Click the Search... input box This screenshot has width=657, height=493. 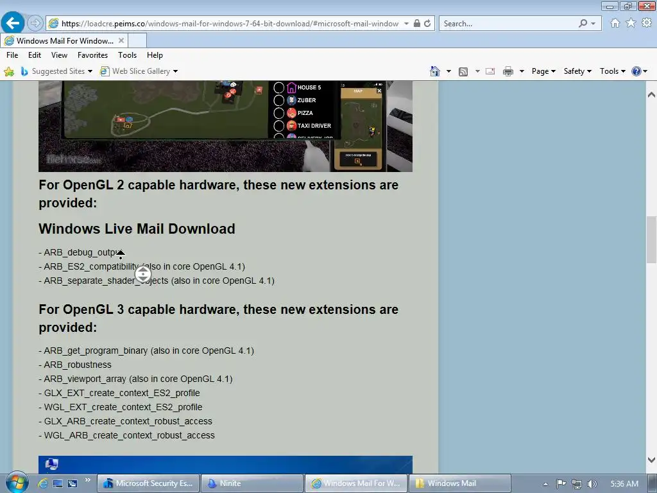(508, 24)
